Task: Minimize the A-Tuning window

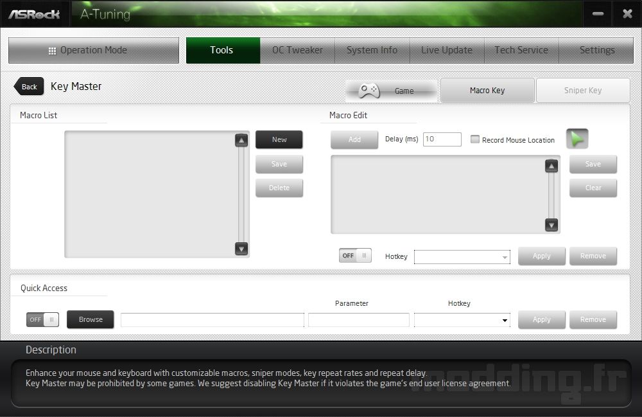Action: 598,14
